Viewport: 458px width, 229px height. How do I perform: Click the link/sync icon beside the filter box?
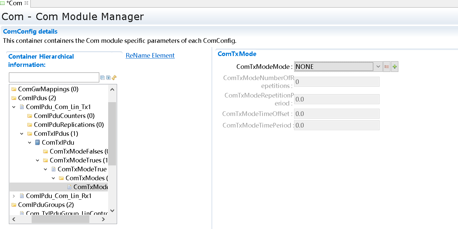(x=114, y=78)
